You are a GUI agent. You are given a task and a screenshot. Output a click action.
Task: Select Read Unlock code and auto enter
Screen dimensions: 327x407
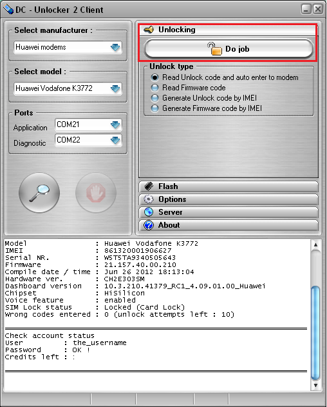pos(154,77)
